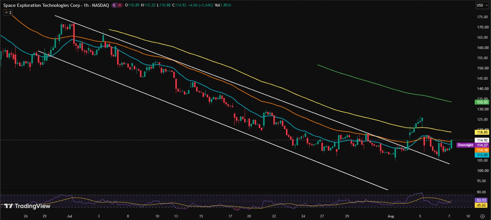491x220 pixels.
Task: Click the 100.00 price axis label
Action: tap(482, 171)
